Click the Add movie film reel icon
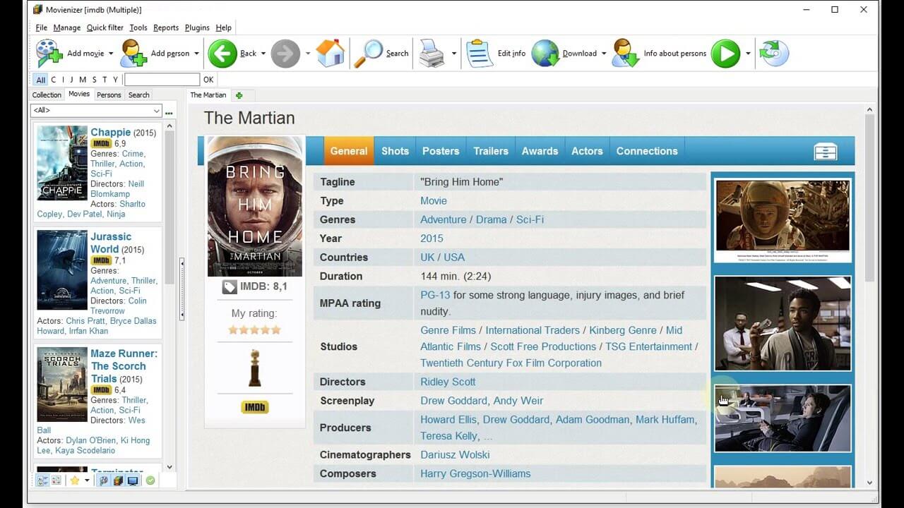This screenshot has width=904, height=508. 49,54
